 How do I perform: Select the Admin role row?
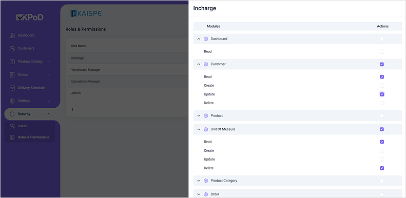coord(127,93)
